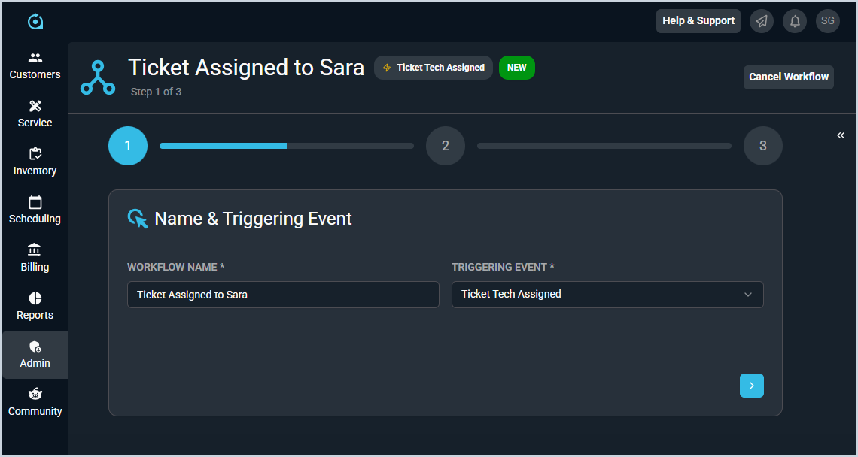858x457 pixels.
Task: Open the Reports pie chart icon
Action: pyautogui.click(x=35, y=299)
